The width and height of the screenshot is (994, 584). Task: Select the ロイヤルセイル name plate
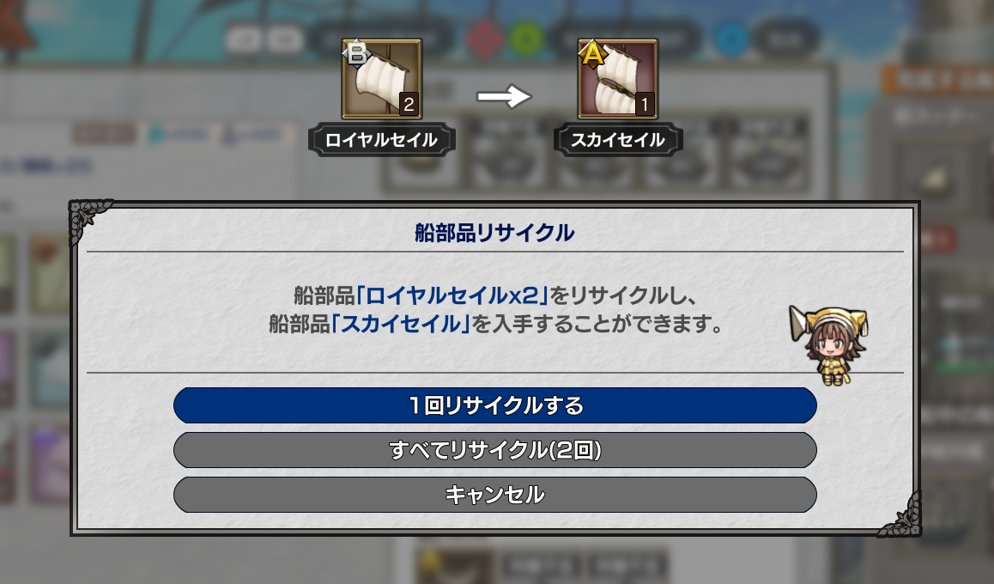coord(382,139)
